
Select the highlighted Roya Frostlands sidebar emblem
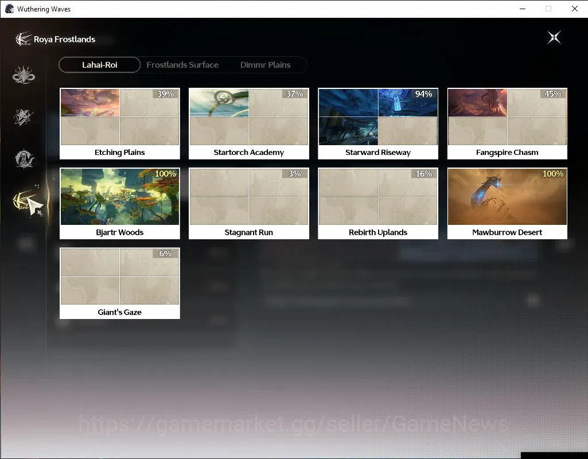25,201
